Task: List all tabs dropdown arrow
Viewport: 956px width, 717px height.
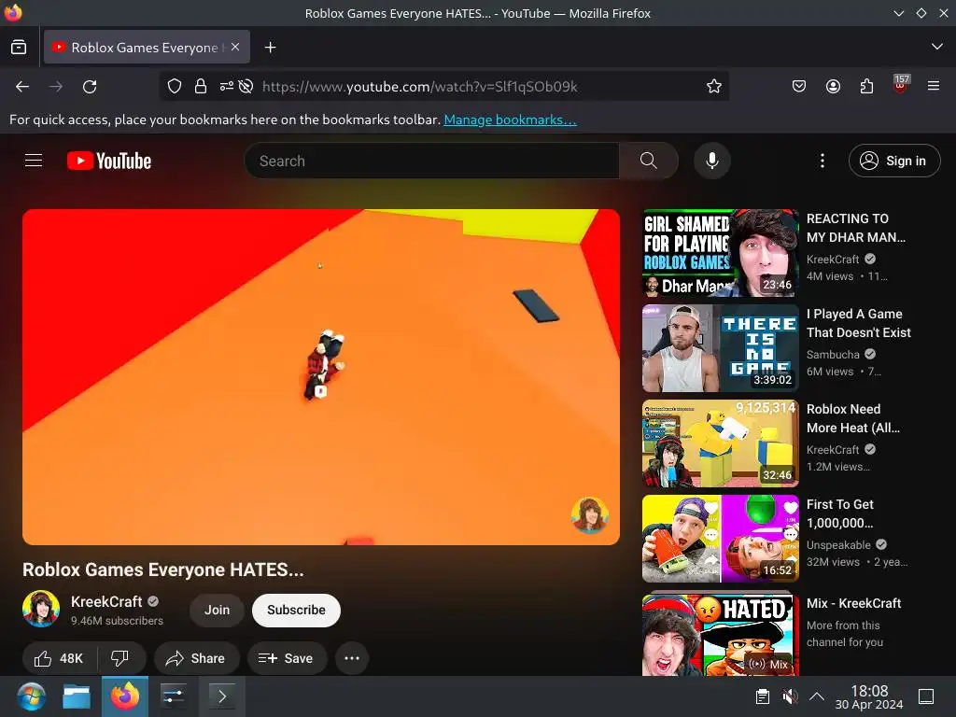Action: (x=936, y=47)
